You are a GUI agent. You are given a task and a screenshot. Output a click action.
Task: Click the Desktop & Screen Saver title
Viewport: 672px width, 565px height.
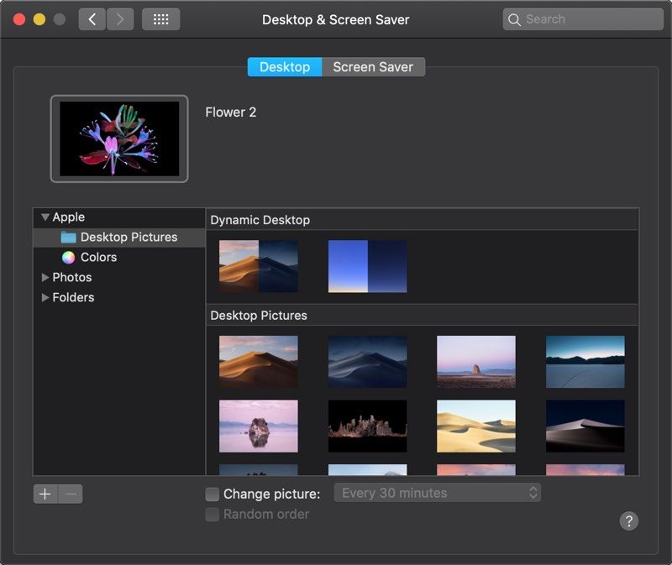pyautogui.click(x=335, y=19)
